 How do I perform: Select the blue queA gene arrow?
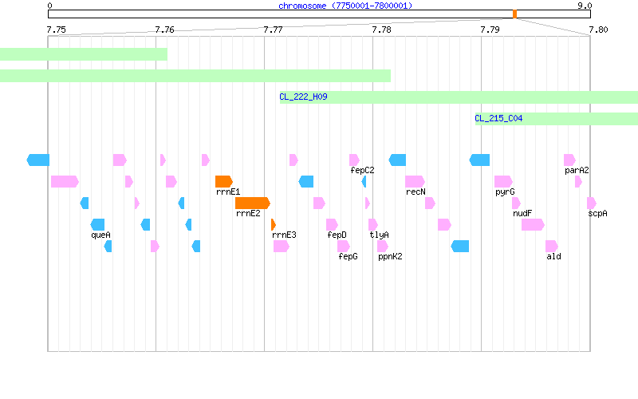tap(97, 225)
